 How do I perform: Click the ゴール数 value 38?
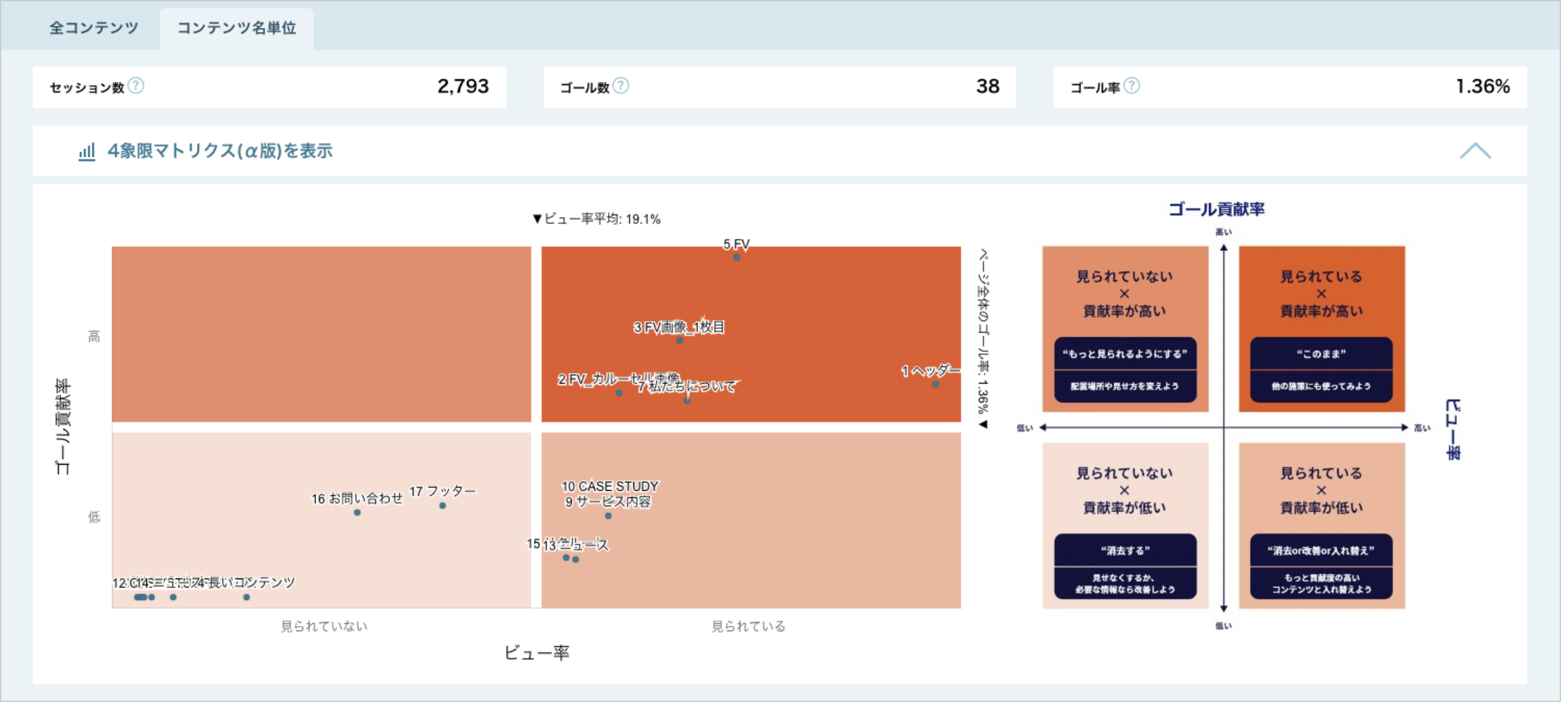pos(987,86)
